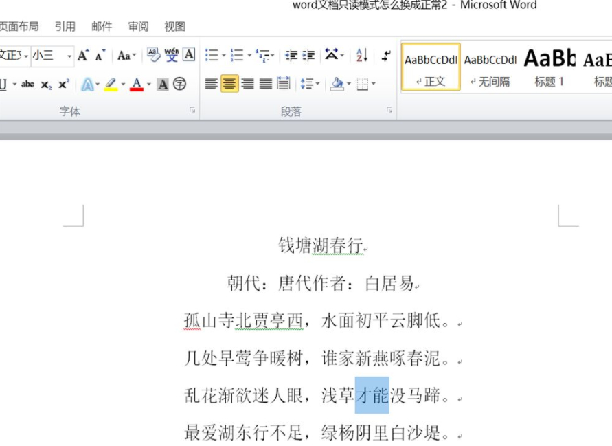Select the Grow Font icon
This screenshot has height=446, width=612.
click(x=81, y=55)
